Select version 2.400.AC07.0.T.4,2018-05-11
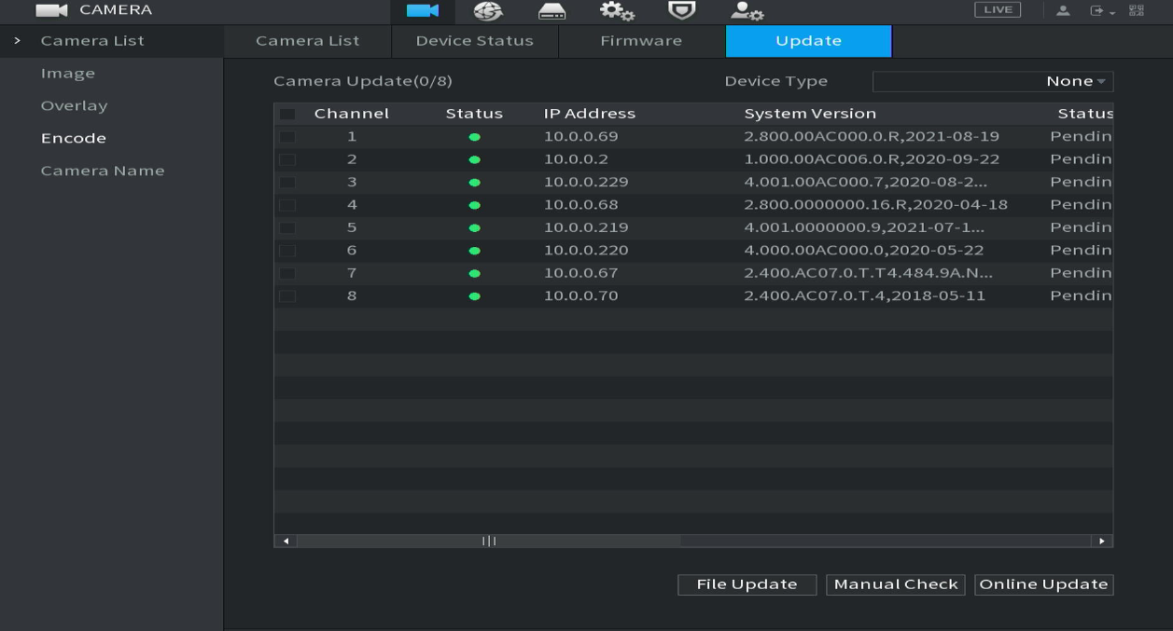The image size is (1173, 631). click(x=864, y=296)
